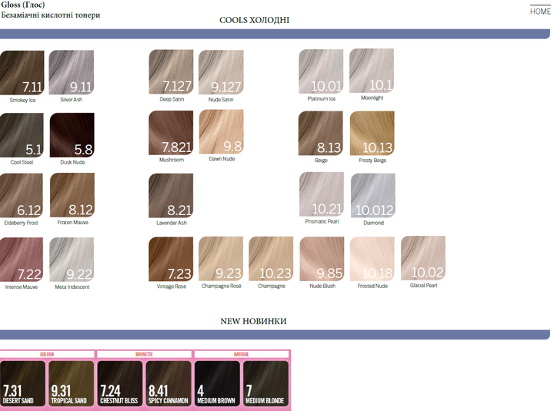The height and width of the screenshot is (414, 554).
Task: Click the 10.21 Prismatic Pearl swatch
Action: [x=322, y=194]
